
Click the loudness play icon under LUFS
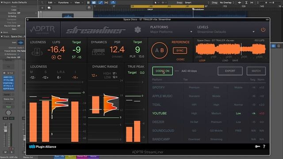coord(54,57)
